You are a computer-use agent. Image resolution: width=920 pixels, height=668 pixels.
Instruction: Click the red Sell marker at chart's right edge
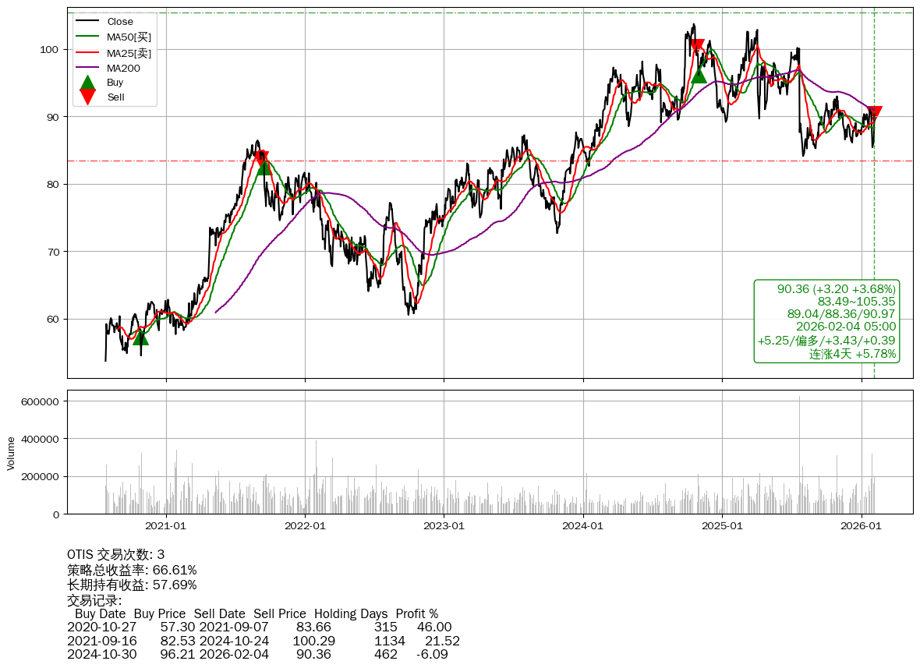(874, 113)
